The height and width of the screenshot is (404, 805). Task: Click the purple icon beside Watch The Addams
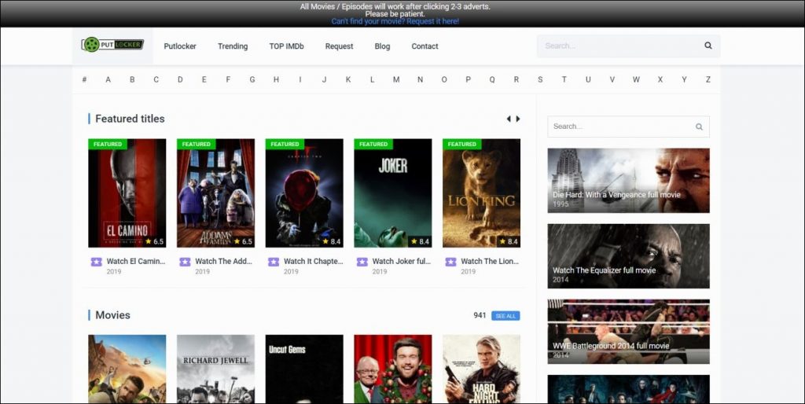coord(185,262)
